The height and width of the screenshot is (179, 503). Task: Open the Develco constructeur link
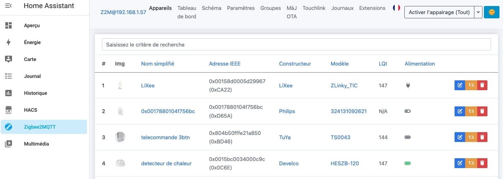(289, 163)
